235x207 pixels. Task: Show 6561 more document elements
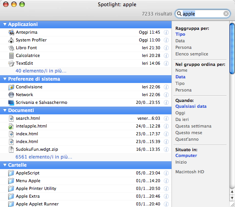[44, 157]
